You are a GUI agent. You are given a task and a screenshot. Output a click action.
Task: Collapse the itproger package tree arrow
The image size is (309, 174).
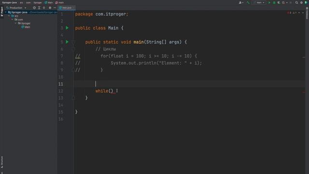point(15,23)
